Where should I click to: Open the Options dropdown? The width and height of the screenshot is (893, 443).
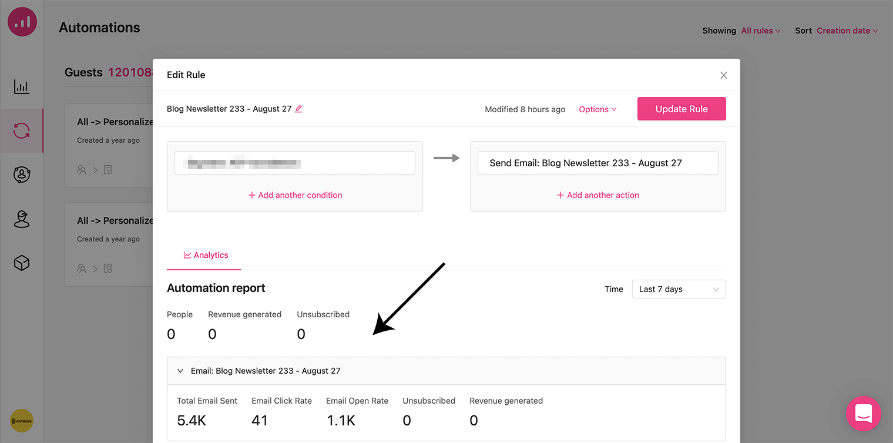pos(597,109)
